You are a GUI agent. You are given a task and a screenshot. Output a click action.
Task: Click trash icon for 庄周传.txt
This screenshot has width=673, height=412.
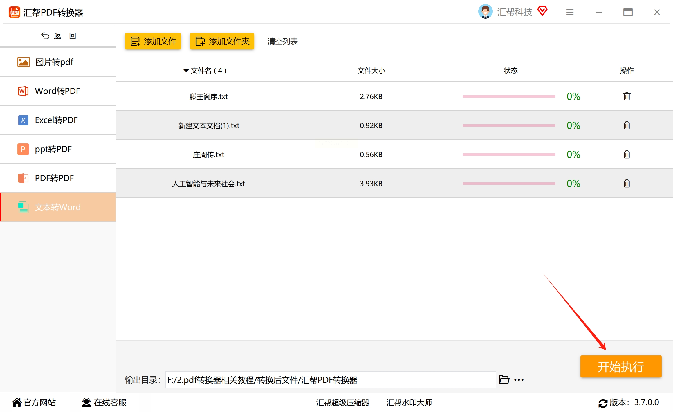627,154
